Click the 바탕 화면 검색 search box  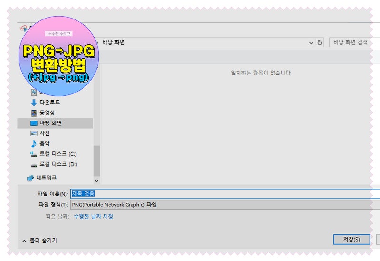[354, 42]
